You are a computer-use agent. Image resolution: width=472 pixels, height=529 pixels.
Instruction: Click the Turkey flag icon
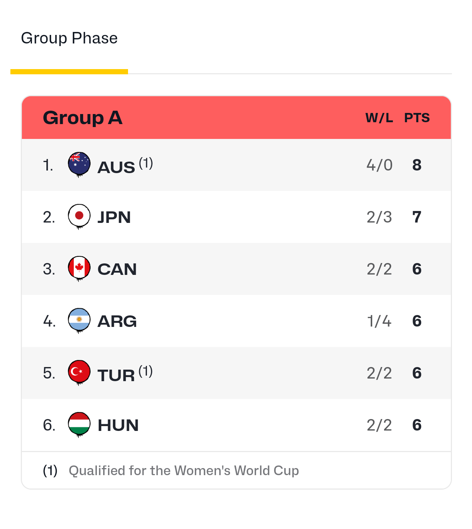79,372
